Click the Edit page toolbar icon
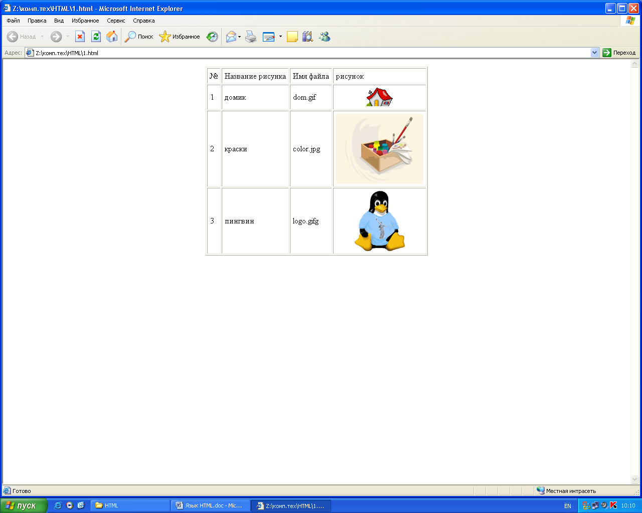 (x=269, y=37)
